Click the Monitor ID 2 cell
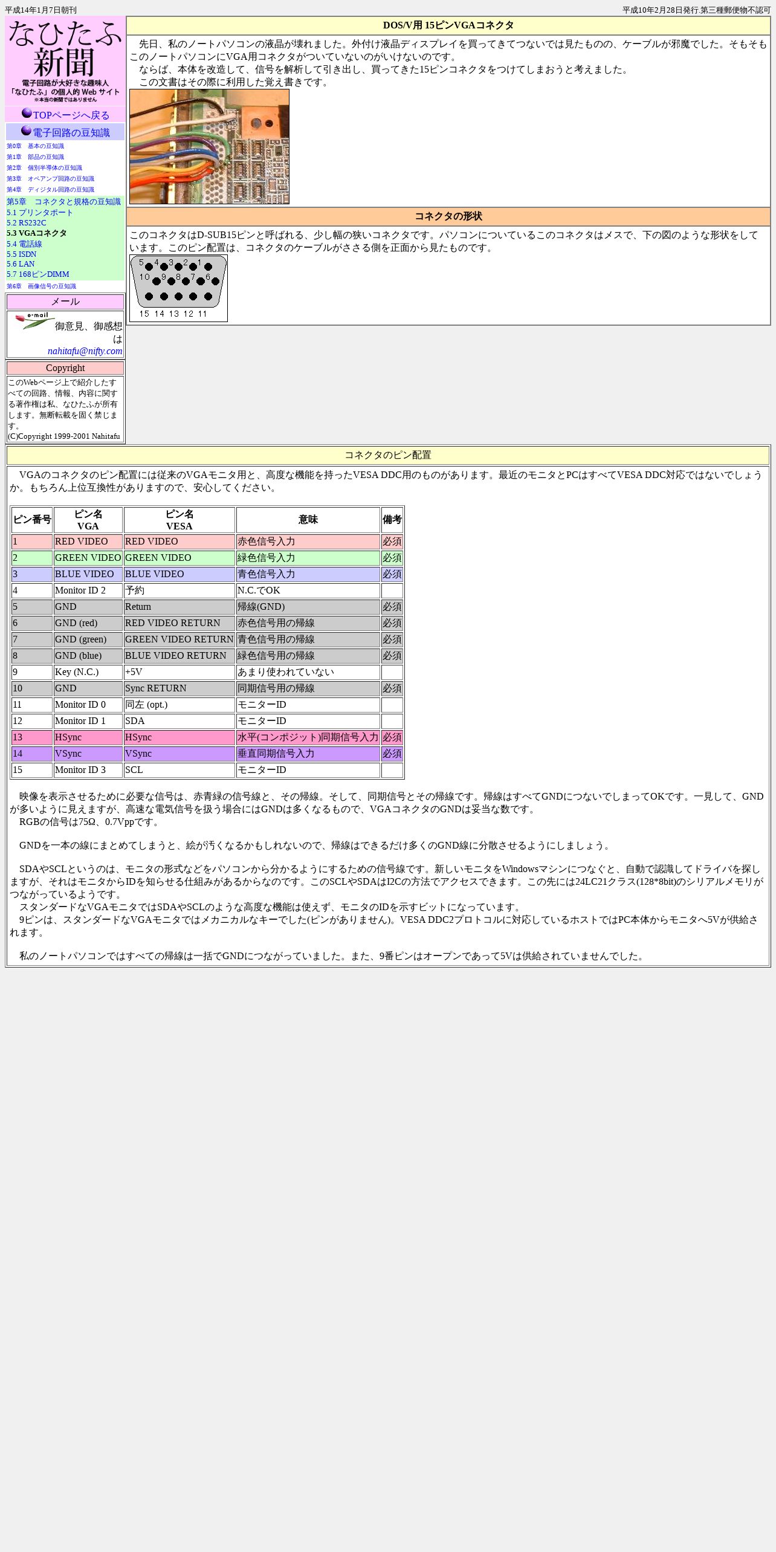This screenshot has width=776, height=1552. tap(88, 590)
